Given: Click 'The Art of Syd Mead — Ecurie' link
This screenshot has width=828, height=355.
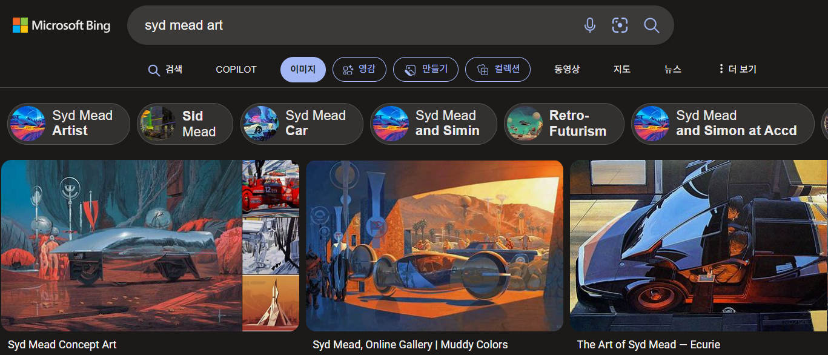Looking at the screenshot, I should [648, 345].
